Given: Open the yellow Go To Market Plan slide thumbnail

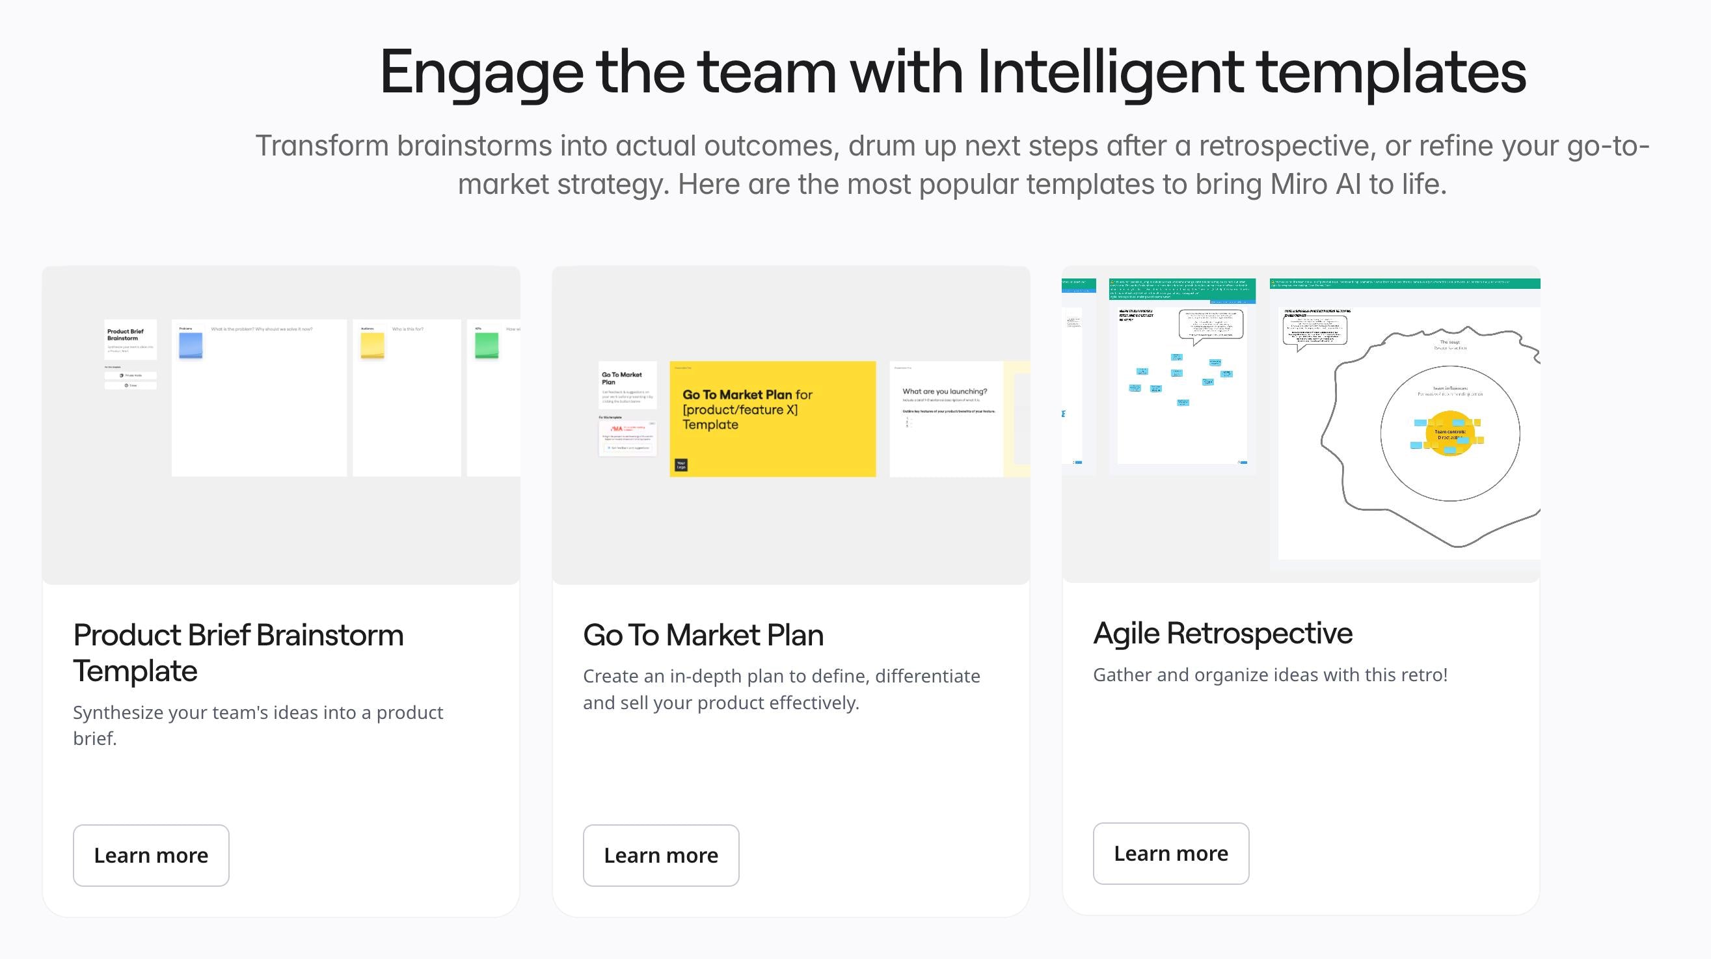Looking at the screenshot, I should point(772,419).
